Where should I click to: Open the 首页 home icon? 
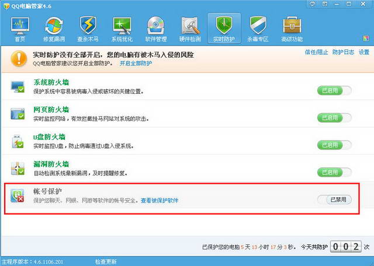19,29
